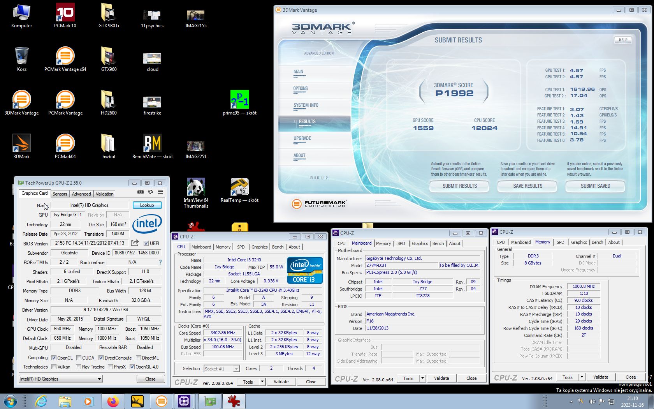The height and width of the screenshot is (409, 654).
Task: Toggle the DirectML checkbox
Action: (138, 358)
